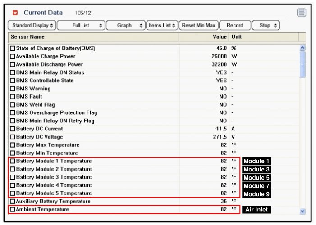Open the Standard Display dropdown

[32, 26]
